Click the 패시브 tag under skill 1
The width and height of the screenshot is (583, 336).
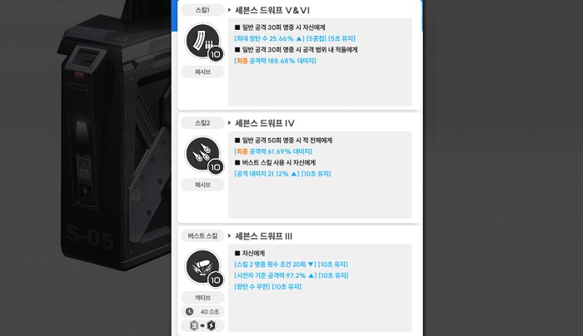202,72
